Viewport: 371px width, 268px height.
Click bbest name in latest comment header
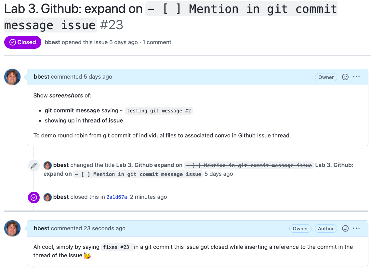point(42,228)
